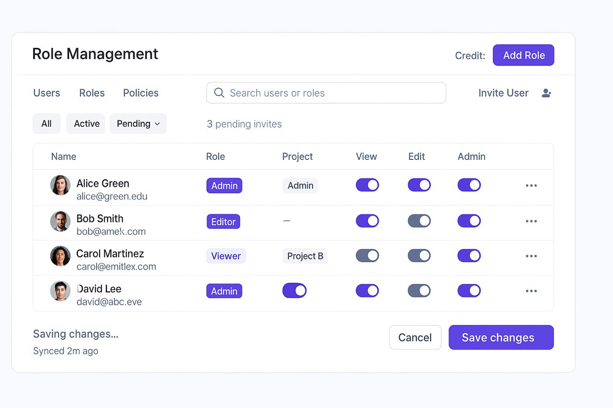Click the Edit column header
Image resolution: width=613 pixels, height=408 pixels.
[x=417, y=156]
